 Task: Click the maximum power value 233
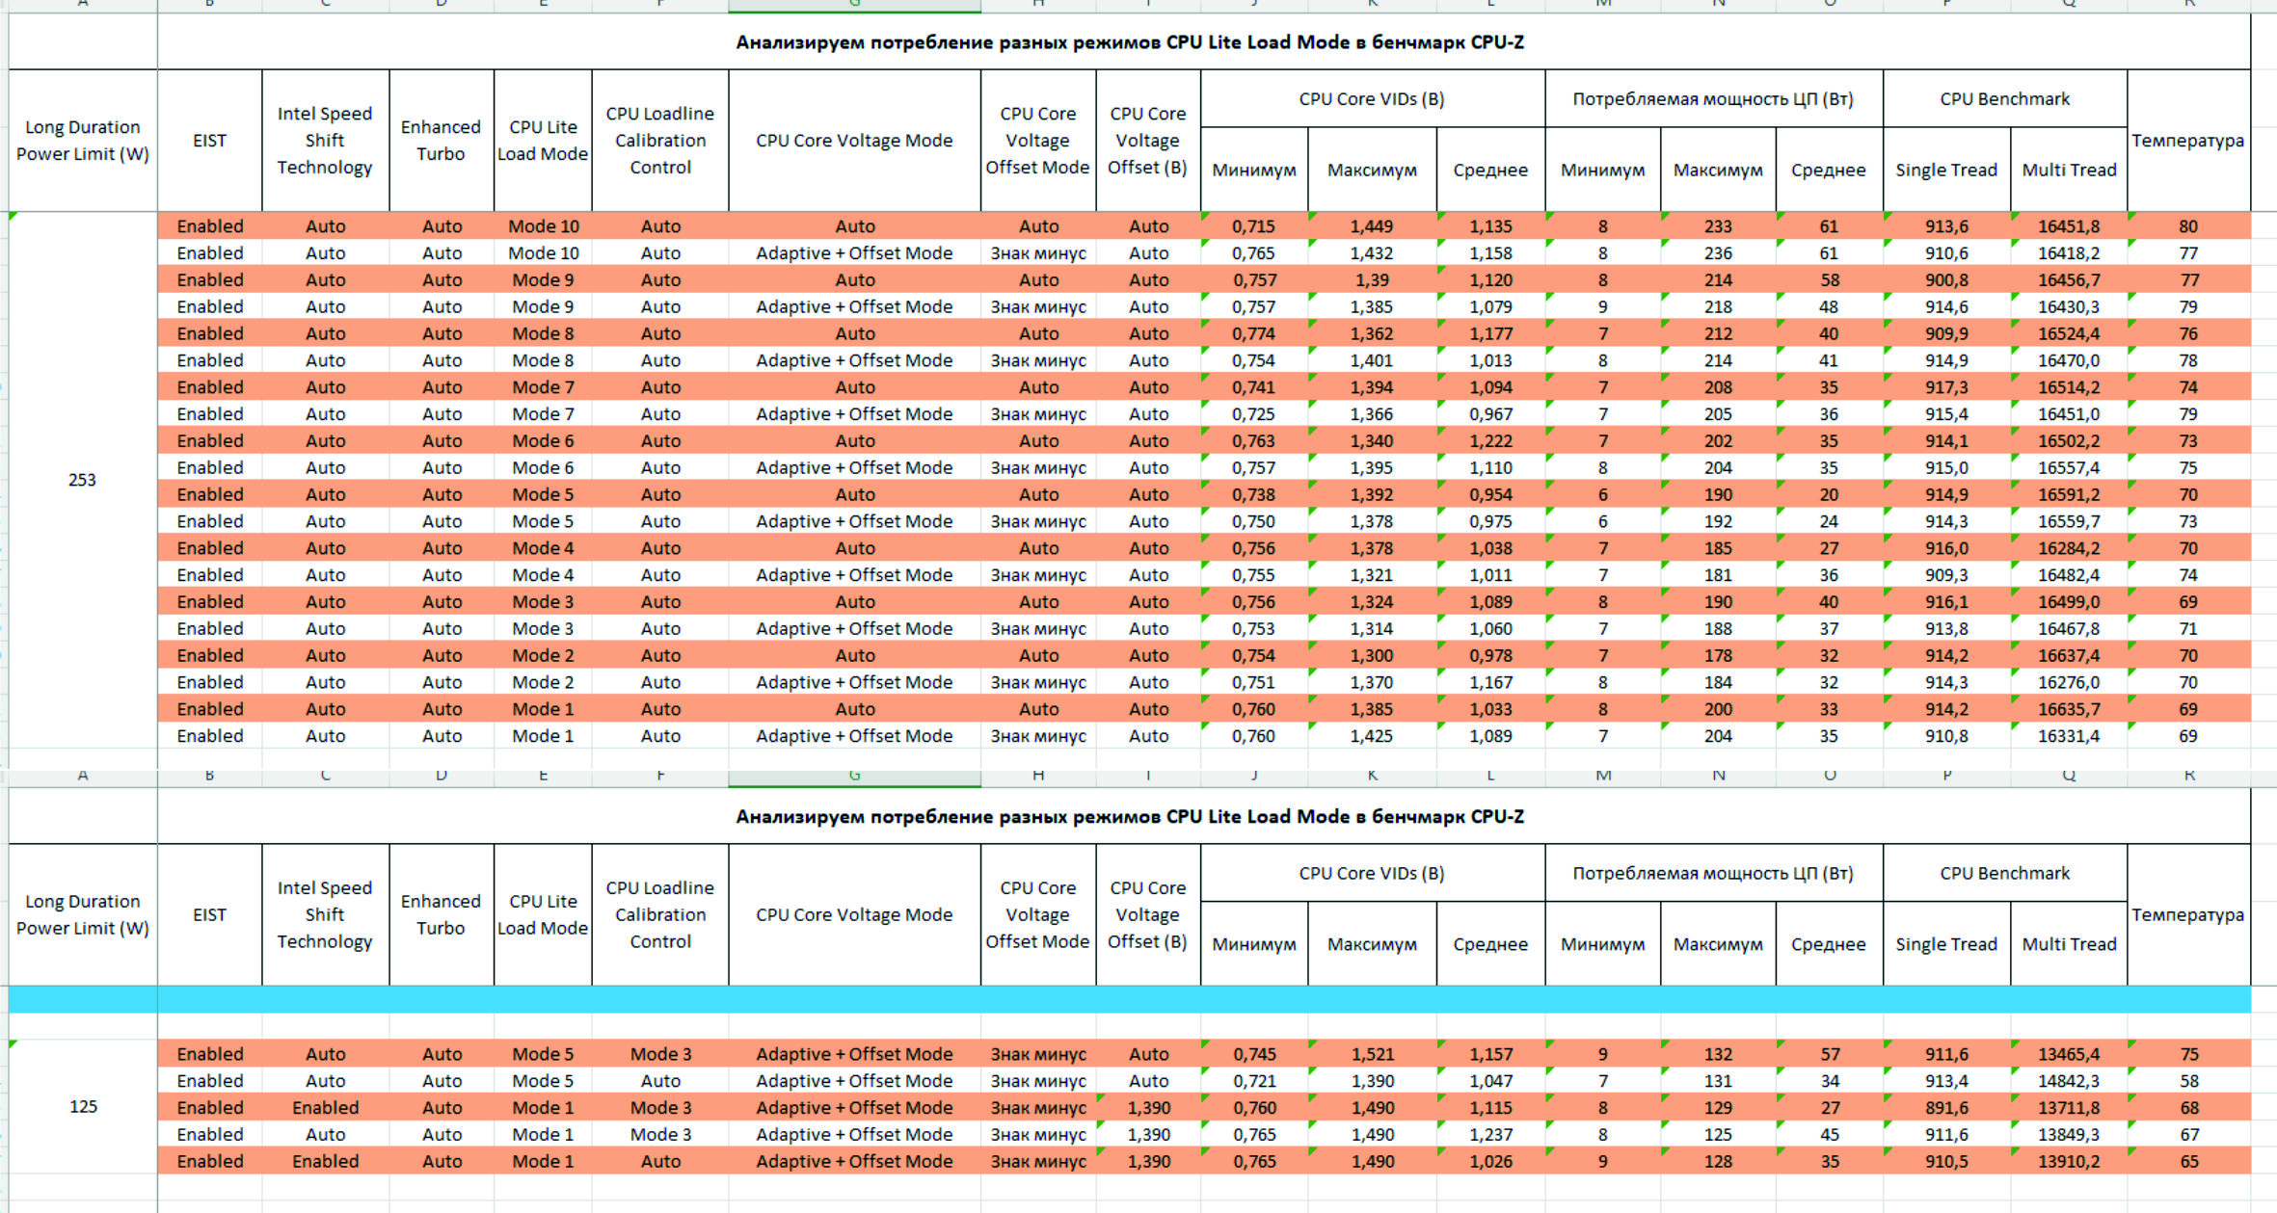point(1717,226)
